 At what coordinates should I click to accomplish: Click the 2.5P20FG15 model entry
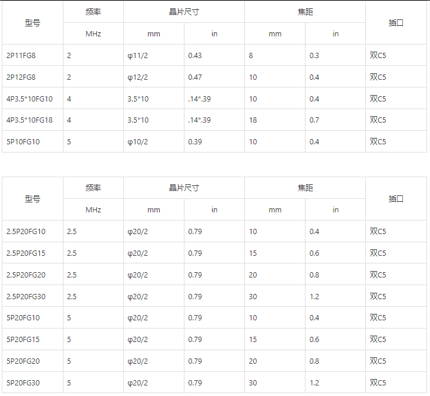coord(26,253)
